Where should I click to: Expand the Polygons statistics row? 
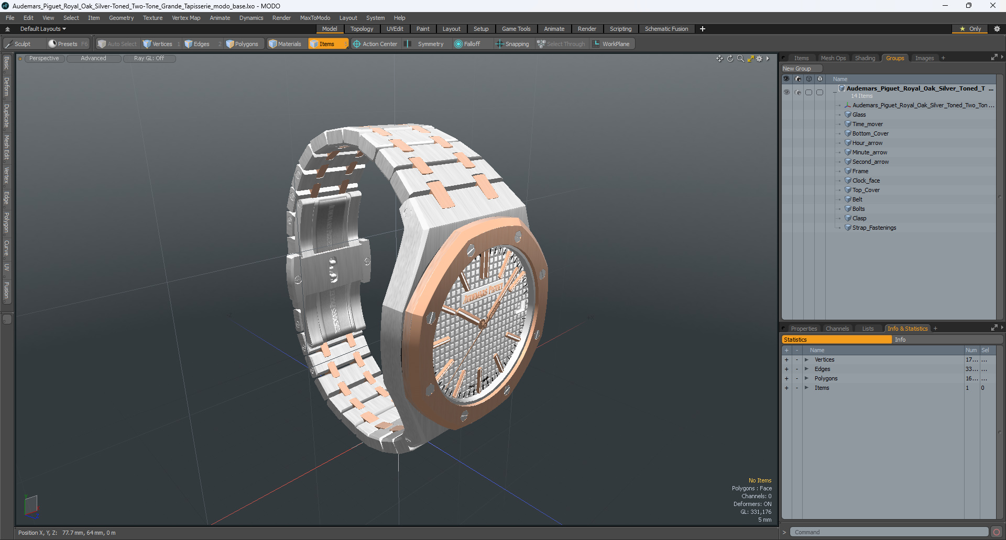[807, 378]
